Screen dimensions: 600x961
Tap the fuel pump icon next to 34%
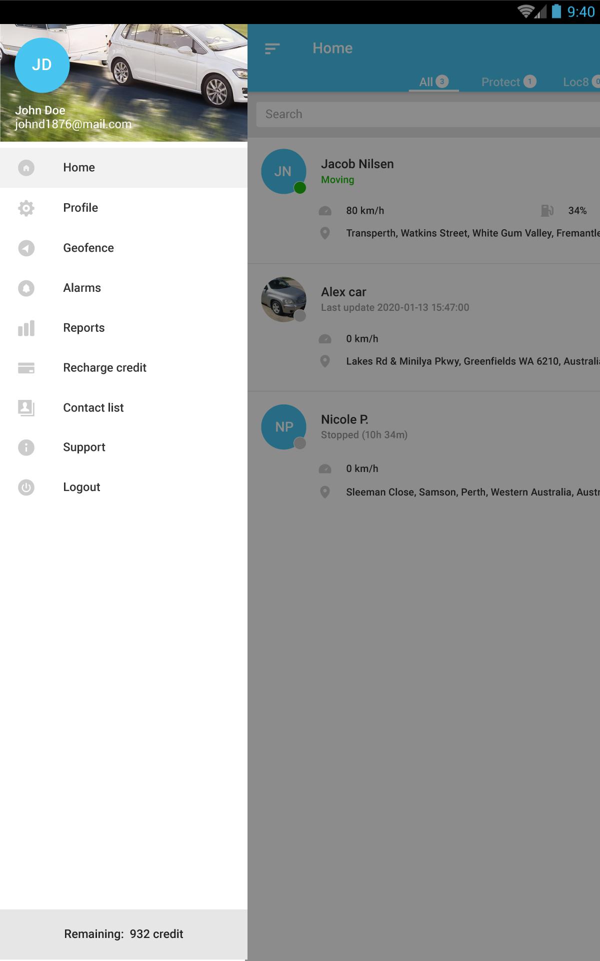click(x=547, y=211)
